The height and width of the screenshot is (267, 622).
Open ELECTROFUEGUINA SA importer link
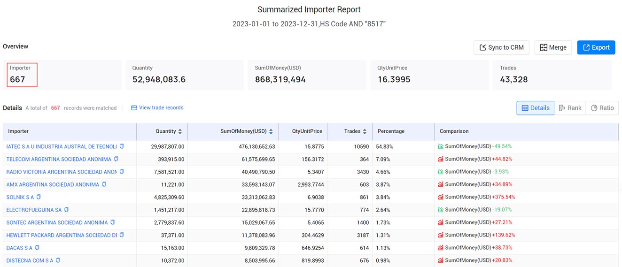pyautogui.click(x=34, y=210)
